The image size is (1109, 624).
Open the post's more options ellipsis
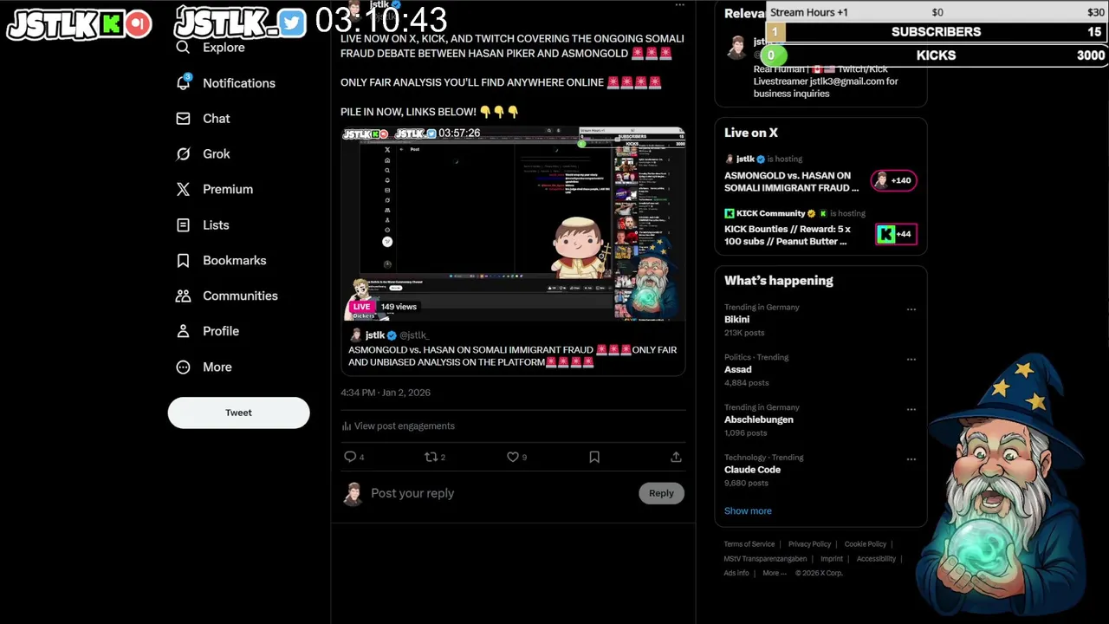(679, 5)
